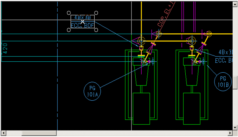Click the horizontal scrollbar thumb

coord(39,133)
